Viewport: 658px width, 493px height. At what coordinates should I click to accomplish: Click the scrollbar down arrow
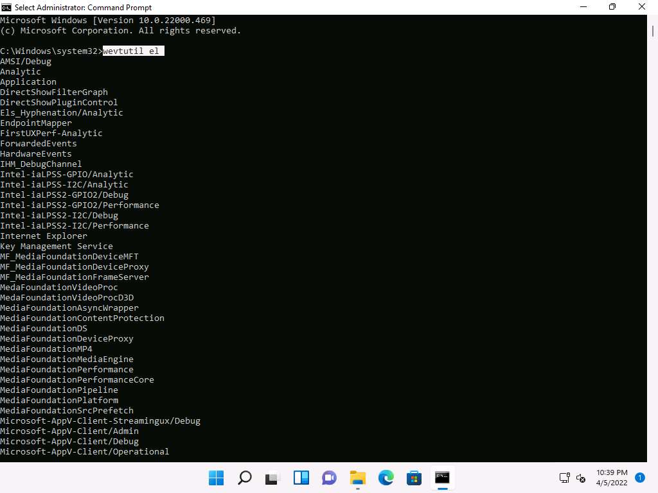tap(652, 456)
